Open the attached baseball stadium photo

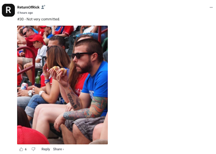pos(62,85)
